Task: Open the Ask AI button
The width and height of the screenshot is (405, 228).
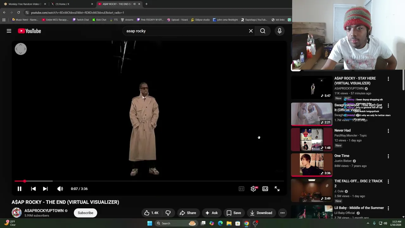Action: (x=211, y=213)
